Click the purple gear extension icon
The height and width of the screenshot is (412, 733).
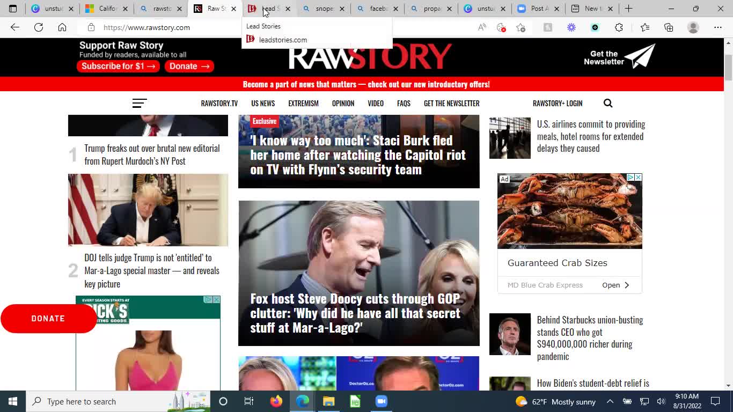(x=571, y=27)
